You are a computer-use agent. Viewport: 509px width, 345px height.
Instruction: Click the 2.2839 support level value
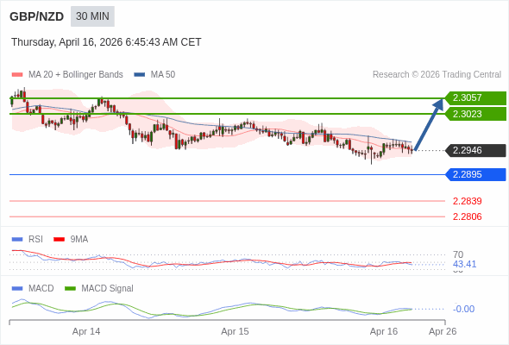coord(467,201)
